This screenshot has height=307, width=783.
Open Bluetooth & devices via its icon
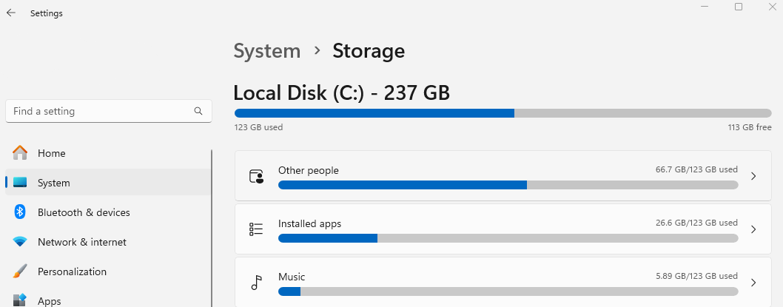20,212
